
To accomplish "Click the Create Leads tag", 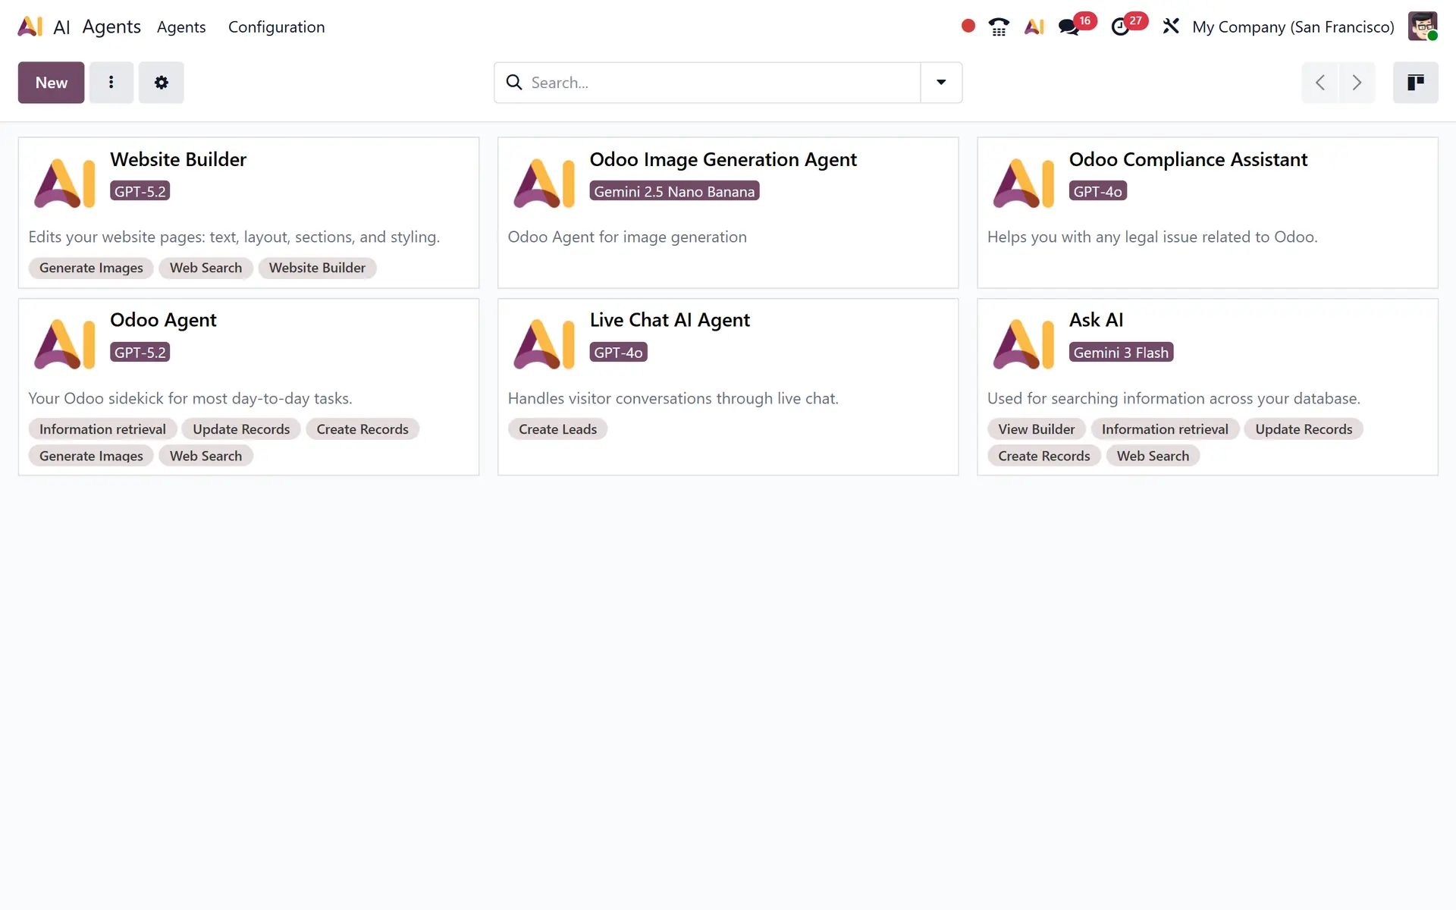I will (x=557, y=429).
